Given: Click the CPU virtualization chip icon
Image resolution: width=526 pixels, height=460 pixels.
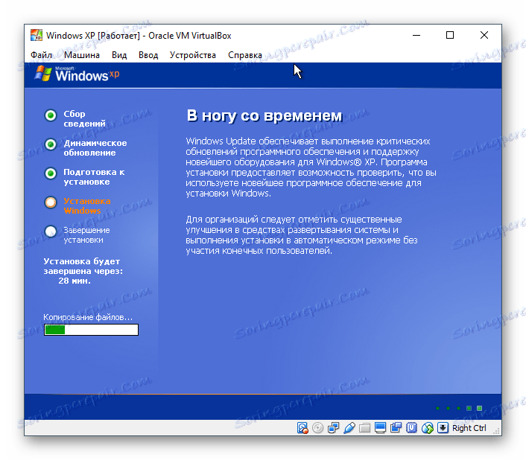Looking at the screenshot, I should (411, 428).
